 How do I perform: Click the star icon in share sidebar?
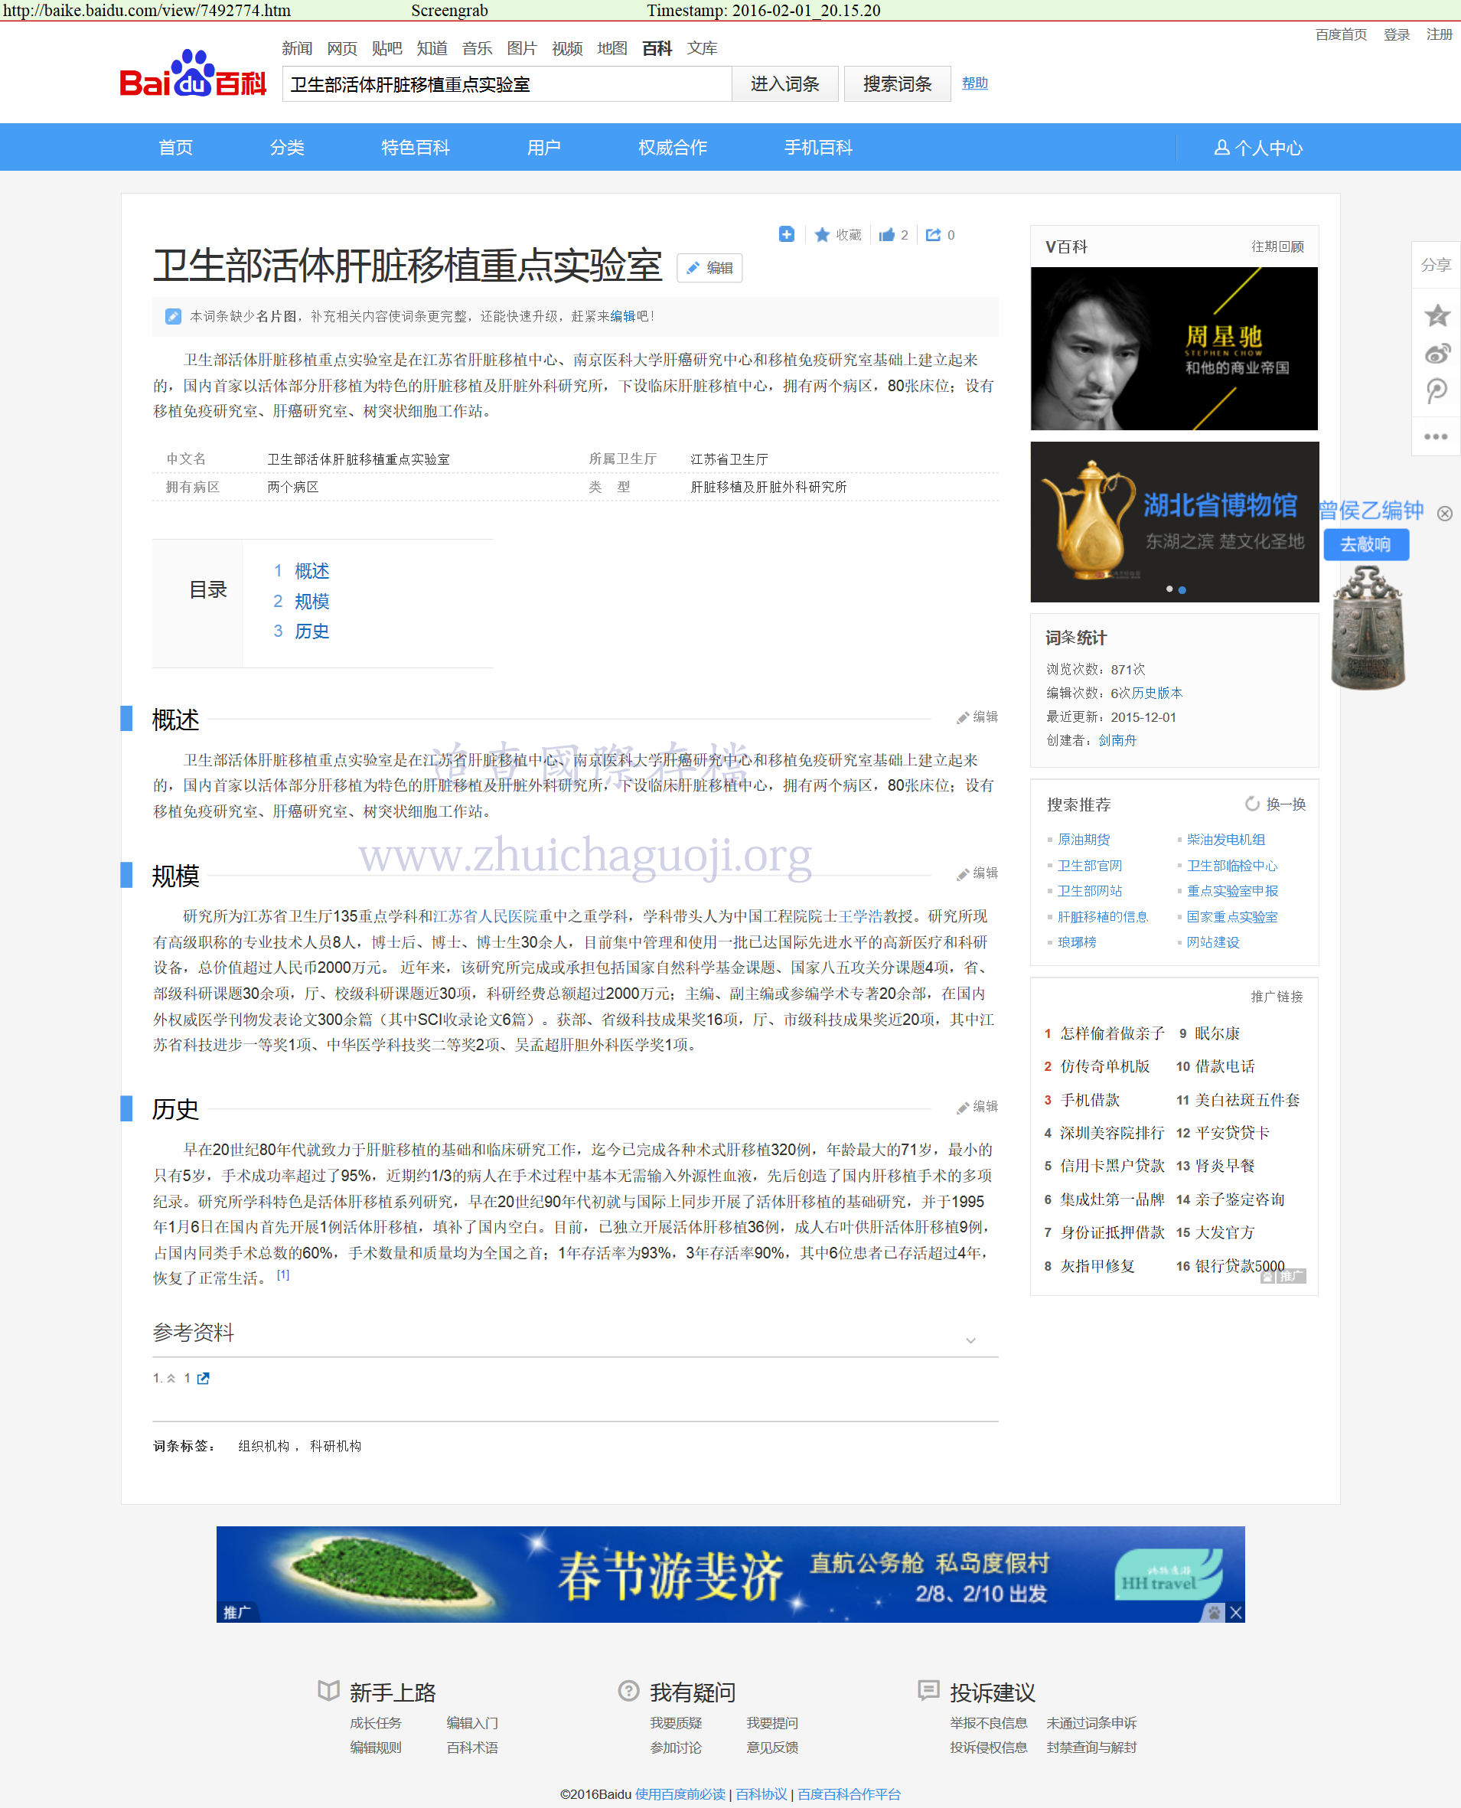(x=1437, y=315)
